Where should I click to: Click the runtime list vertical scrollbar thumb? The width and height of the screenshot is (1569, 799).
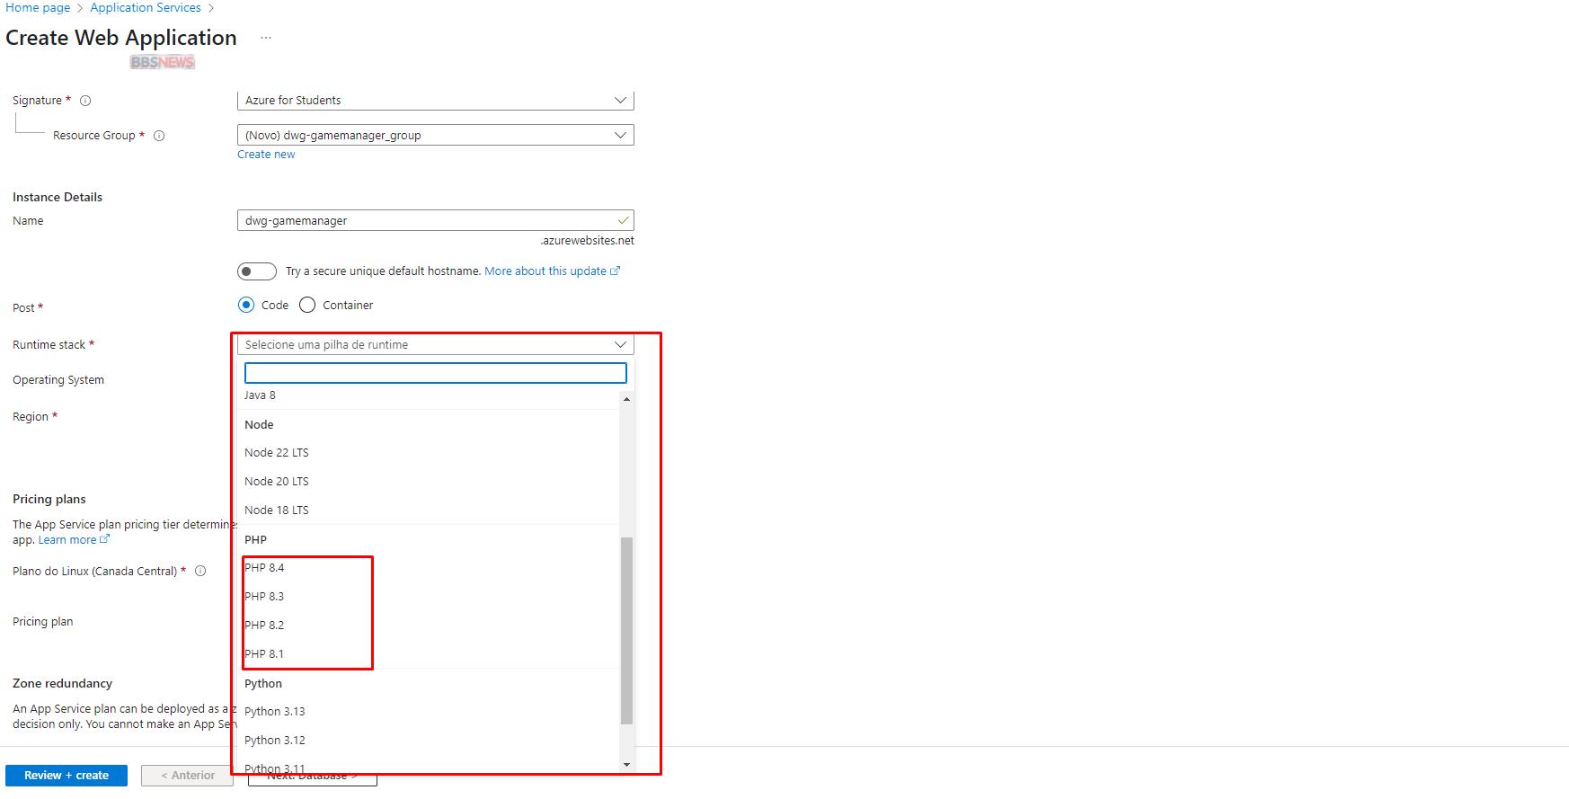click(626, 629)
